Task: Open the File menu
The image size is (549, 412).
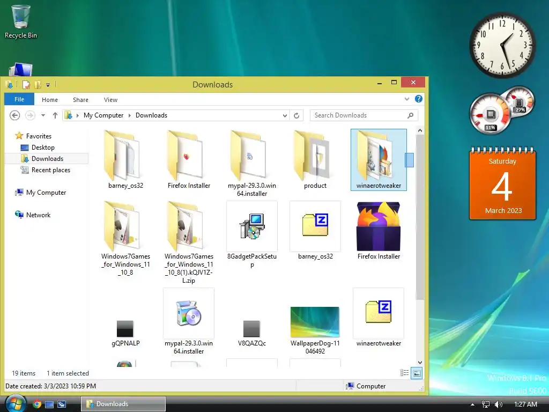Action: pyautogui.click(x=19, y=99)
